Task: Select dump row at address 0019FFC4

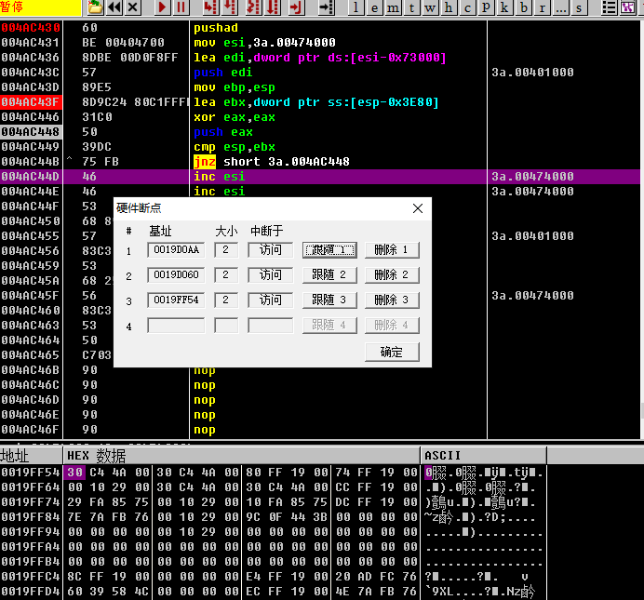Action: tap(273, 577)
